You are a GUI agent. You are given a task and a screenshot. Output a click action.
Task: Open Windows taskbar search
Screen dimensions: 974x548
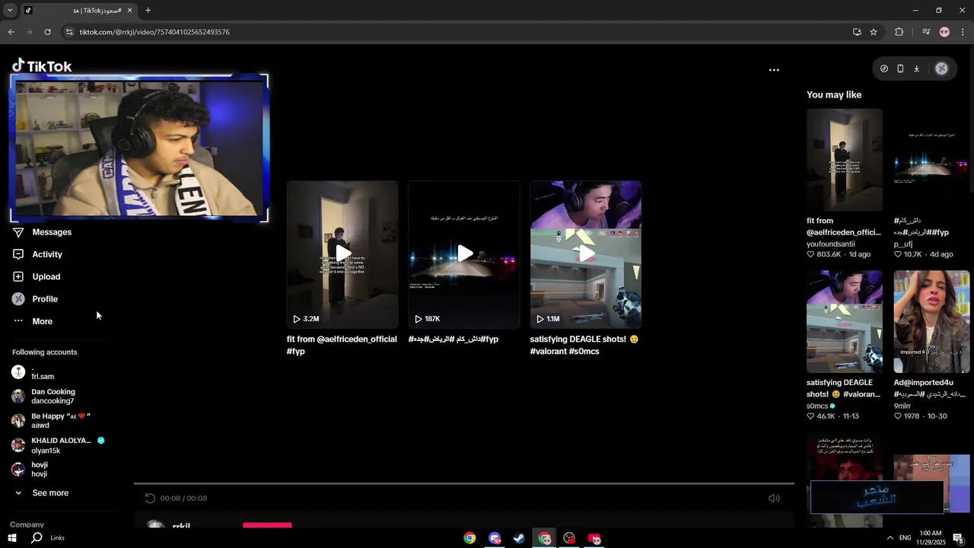coord(37,538)
